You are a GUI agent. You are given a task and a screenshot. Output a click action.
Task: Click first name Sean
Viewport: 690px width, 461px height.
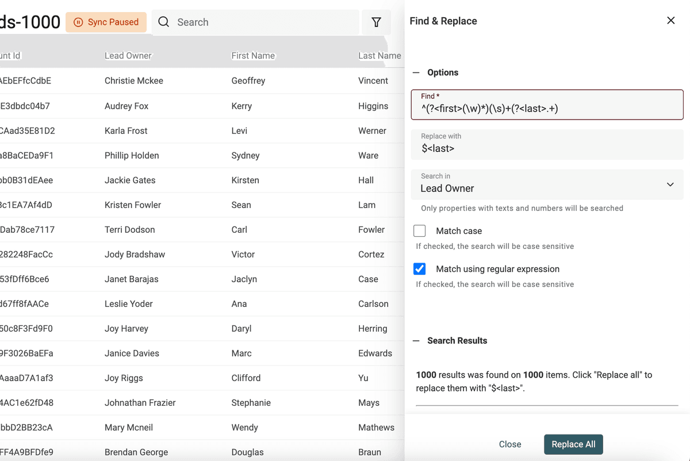(241, 205)
